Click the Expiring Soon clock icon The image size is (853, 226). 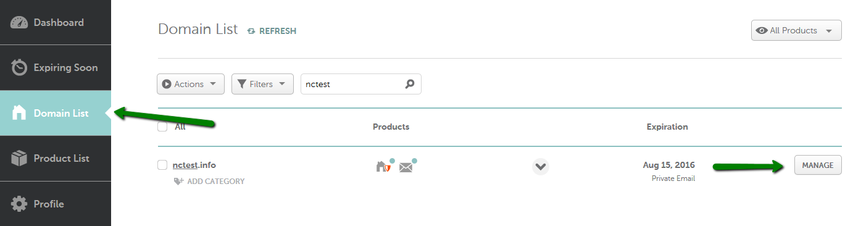coord(19,68)
